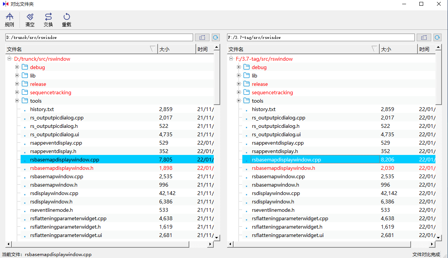
Task: Click the right pane lib folder icon
Action: tap(247, 76)
